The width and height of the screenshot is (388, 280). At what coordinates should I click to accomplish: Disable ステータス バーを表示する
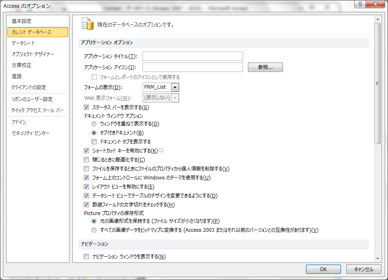coord(86,107)
